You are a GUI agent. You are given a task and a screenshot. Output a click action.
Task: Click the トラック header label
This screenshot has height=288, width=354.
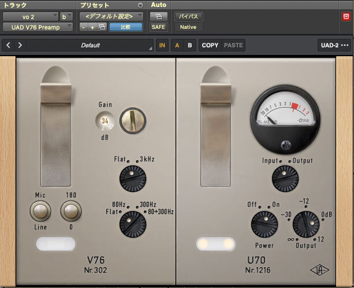[x=15, y=5]
